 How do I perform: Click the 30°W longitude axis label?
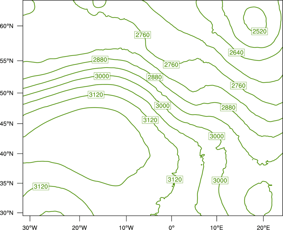[x=30, y=228]
